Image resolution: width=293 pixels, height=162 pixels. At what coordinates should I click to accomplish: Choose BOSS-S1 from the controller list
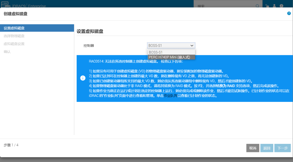[171, 52]
